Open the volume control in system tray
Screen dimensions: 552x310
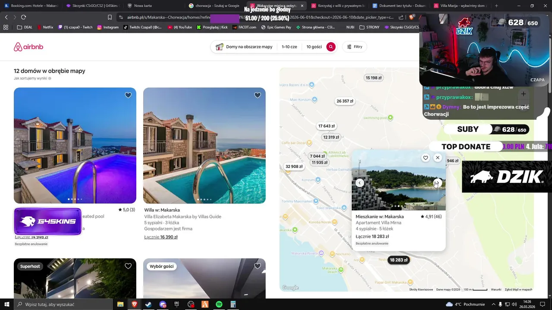coord(514,304)
